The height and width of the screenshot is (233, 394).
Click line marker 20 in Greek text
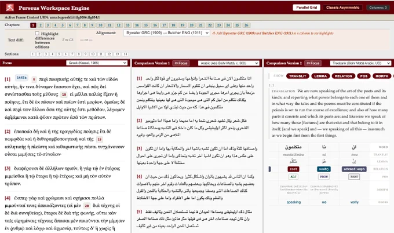(87, 206)
